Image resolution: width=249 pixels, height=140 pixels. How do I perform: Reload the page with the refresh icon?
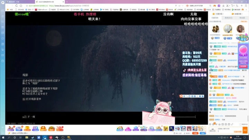pos(17,6)
